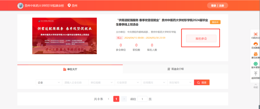Image resolution: width=260 pixels, height=109 pixels.
Task: Click the 返回顶部 up arrow icon
Action: pyautogui.click(x=256, y=74)
